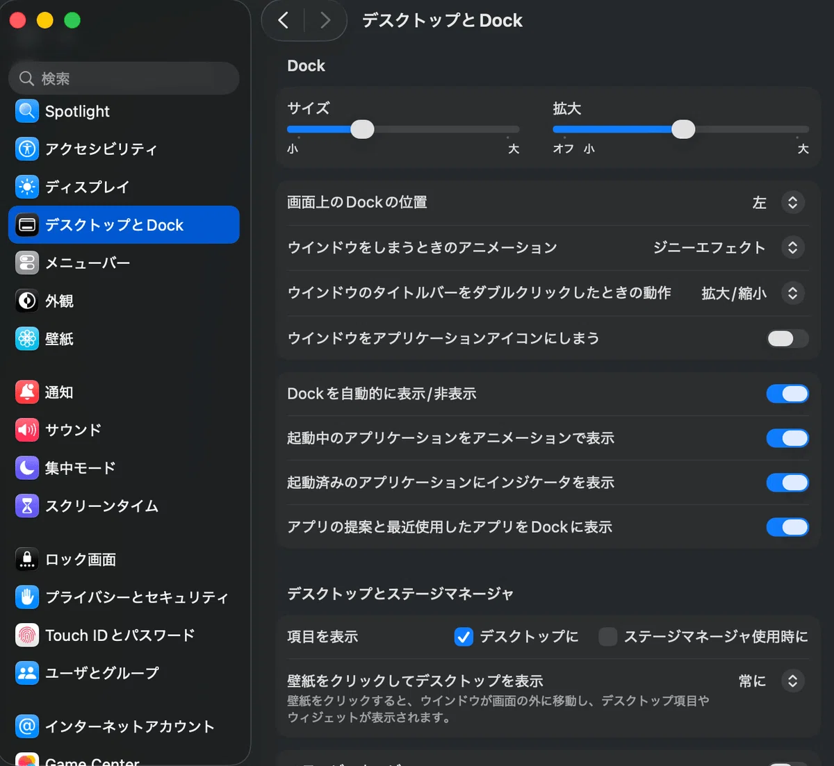
Task: Open インターネットアカウント settings
Action: tap(124, 726)
